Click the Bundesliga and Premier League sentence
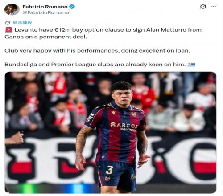Viewport: 223px width, 196px height. [x=95, y=65]
